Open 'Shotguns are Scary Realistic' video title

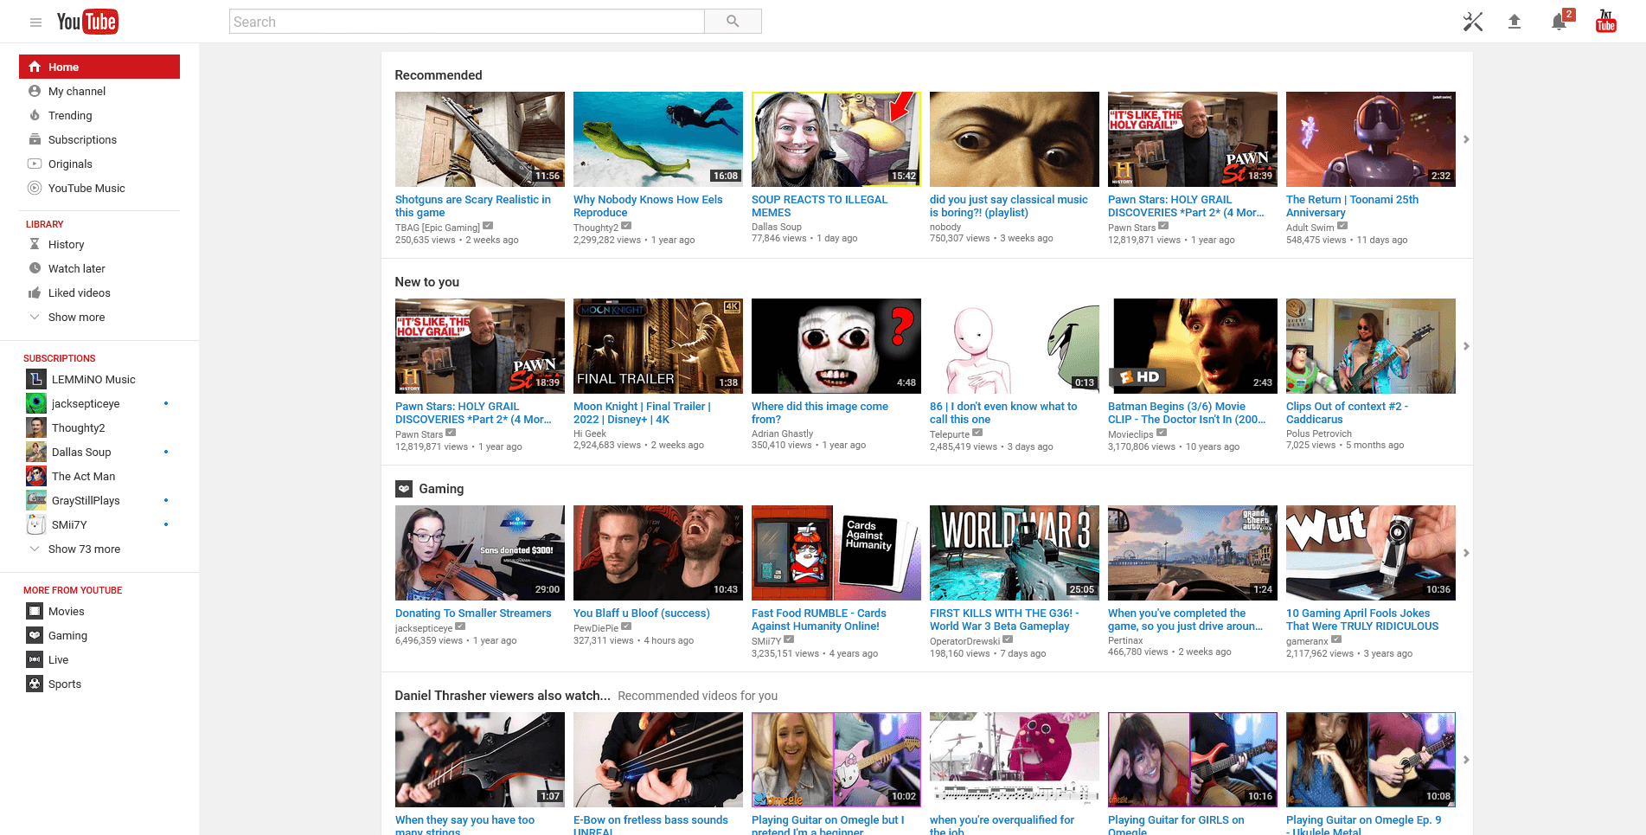pos(473,206)
